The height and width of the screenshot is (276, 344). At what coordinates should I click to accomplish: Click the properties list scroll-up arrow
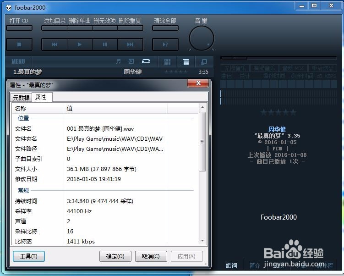click(202, 107)
